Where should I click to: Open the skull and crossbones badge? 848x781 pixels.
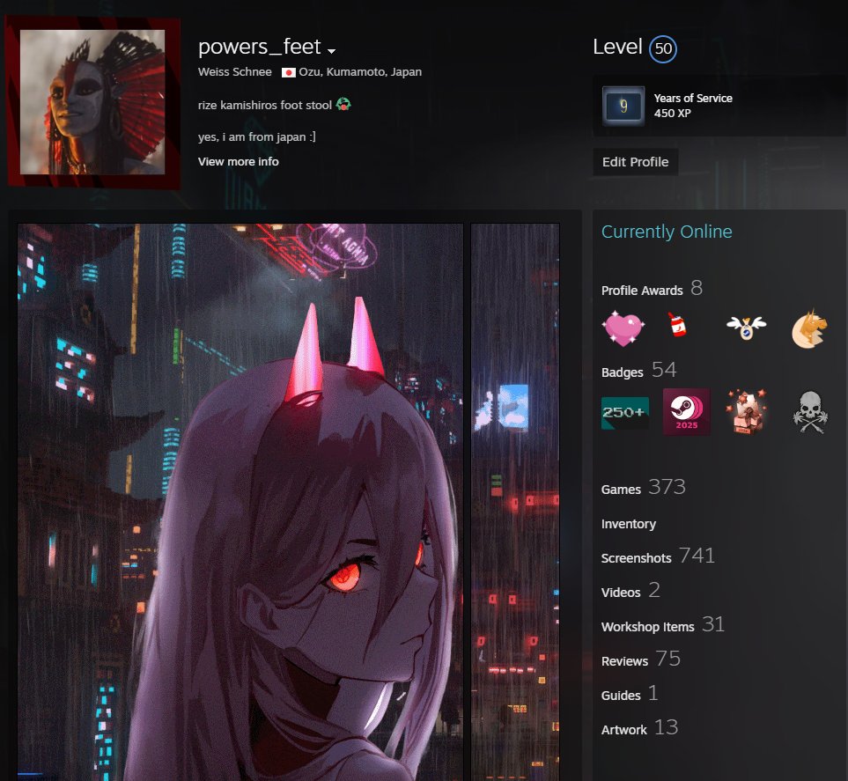(x=809, y=412)
